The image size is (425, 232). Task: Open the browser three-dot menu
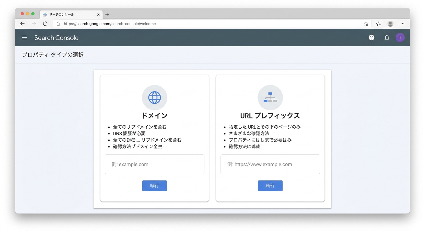[x=402, y=24]
